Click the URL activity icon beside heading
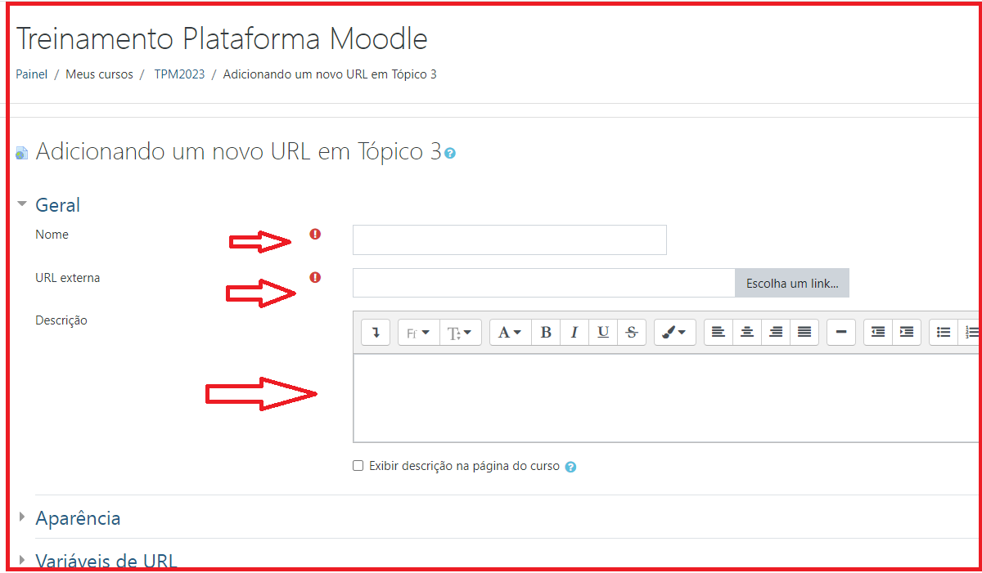This screenshot has width=982, height=573. pos(22,153)
